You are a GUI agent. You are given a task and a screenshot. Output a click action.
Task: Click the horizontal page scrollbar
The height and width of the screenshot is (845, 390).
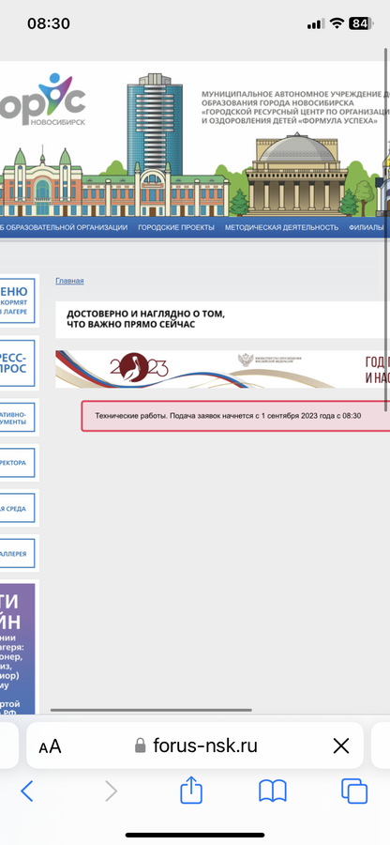coord(151,711)
